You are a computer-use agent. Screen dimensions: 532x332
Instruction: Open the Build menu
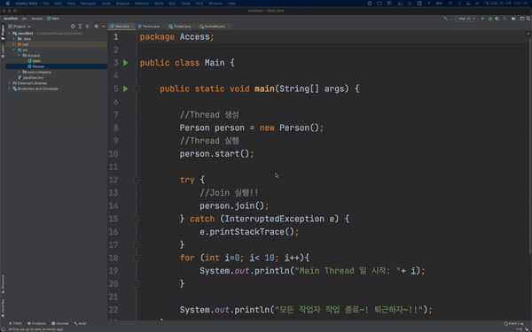[x=159, y=4]
